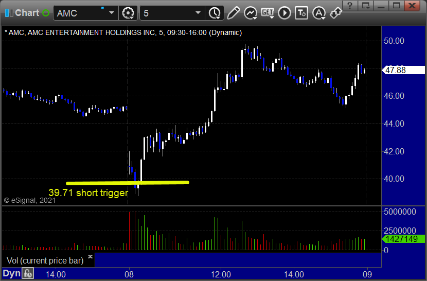
Task: Click the fc icon beside Dyn
Action: click(x=28, y=273)
